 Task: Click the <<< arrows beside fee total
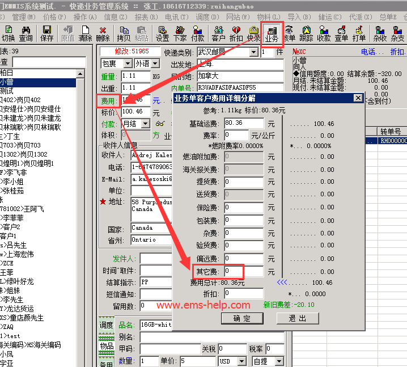(282, 282)
